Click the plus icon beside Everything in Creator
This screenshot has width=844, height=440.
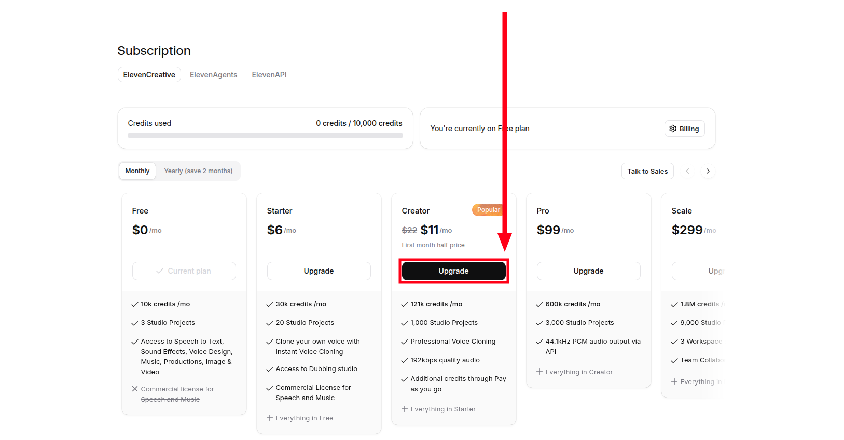[539, 372]
